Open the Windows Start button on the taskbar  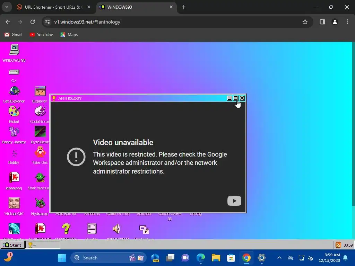coord(62,258)
